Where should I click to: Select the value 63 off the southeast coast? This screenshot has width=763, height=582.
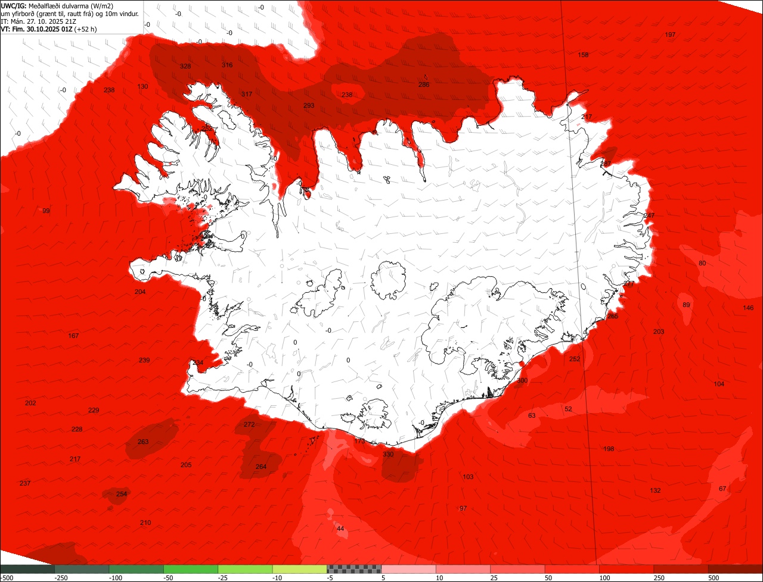coord(532,415)
